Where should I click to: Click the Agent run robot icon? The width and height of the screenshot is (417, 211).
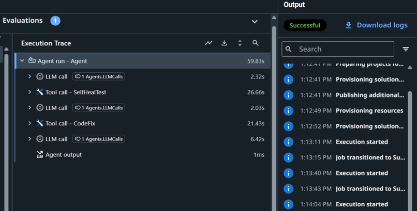point(32,61)
